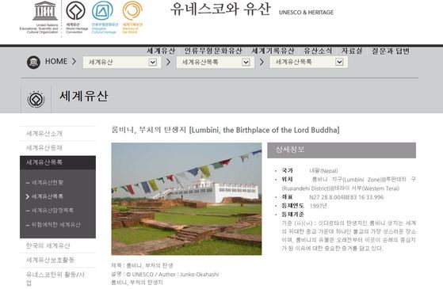443x289 pixels.
Task: Click the Intangible Cultural Heritage blue logo
Action: [102, 11]
